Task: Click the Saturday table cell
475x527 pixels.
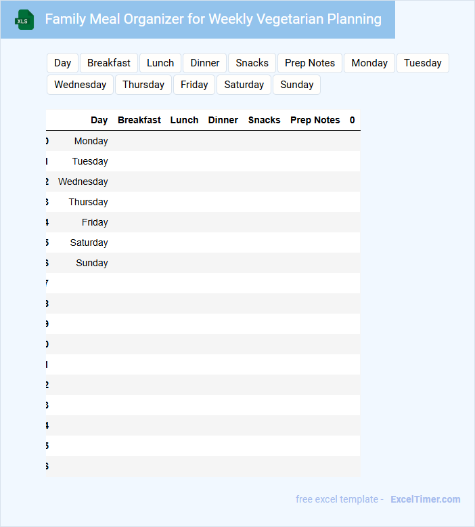Action: (x=89, y=243)
